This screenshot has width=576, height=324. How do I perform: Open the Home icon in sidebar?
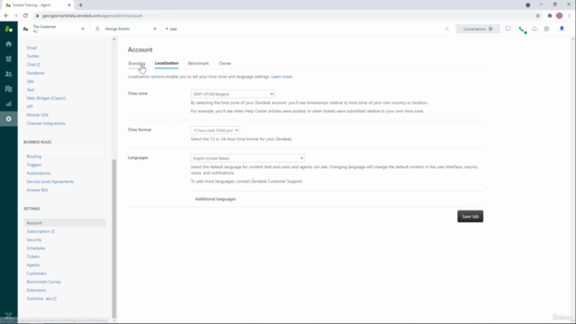(x=8, y=44)
